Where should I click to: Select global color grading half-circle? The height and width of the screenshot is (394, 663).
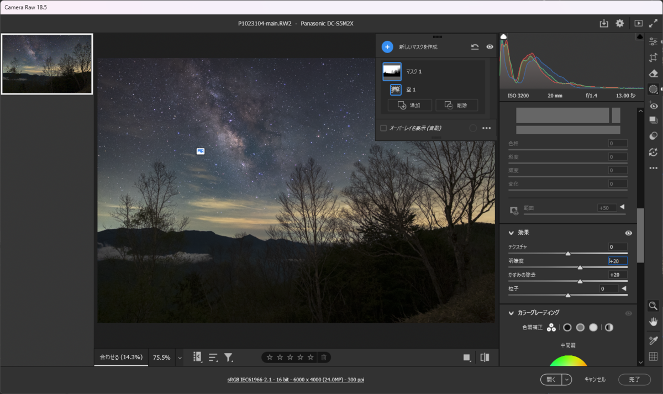[609, 328]
